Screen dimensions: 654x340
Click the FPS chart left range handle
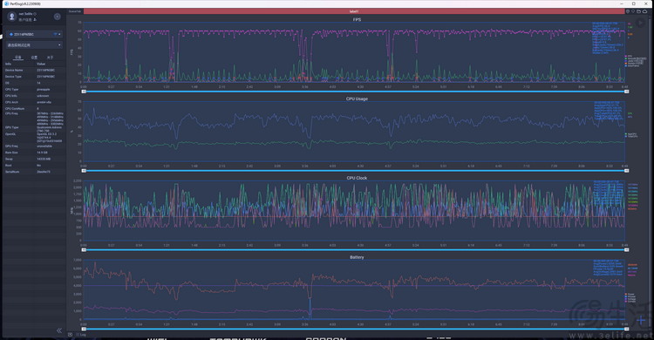coord(84,92)
